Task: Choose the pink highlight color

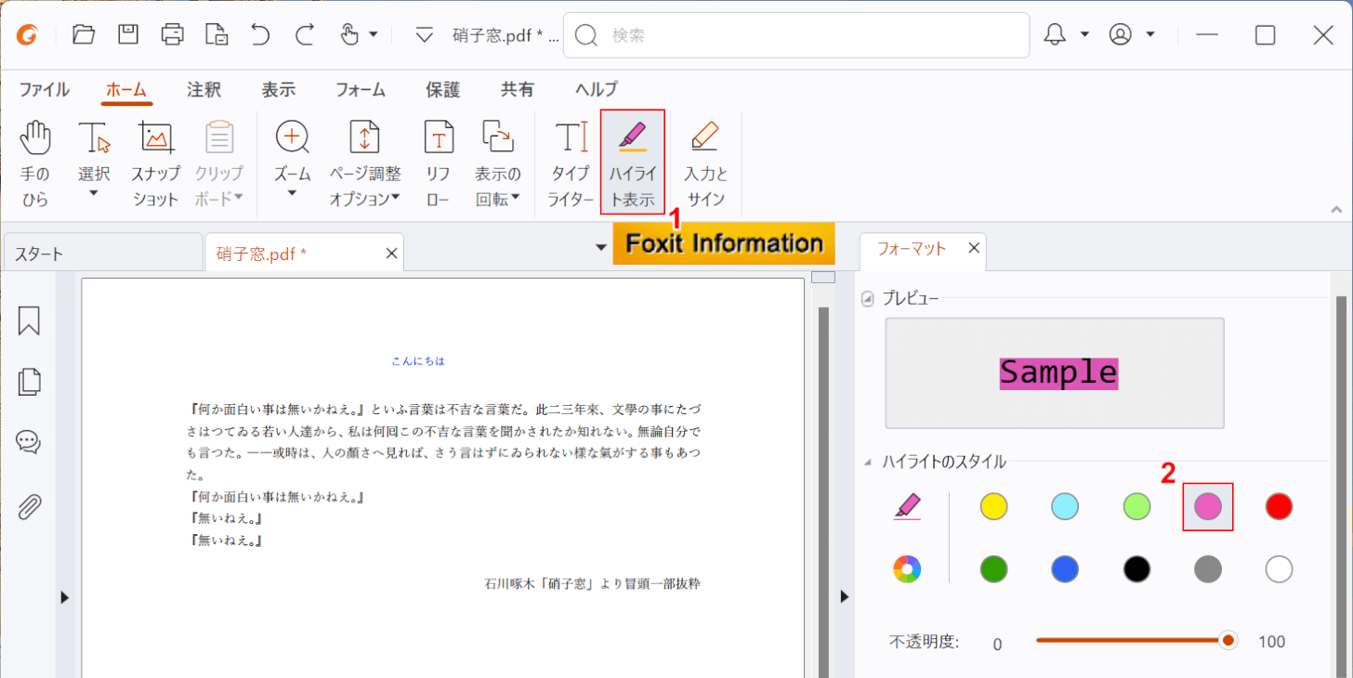Action: tap(1207, 506)
